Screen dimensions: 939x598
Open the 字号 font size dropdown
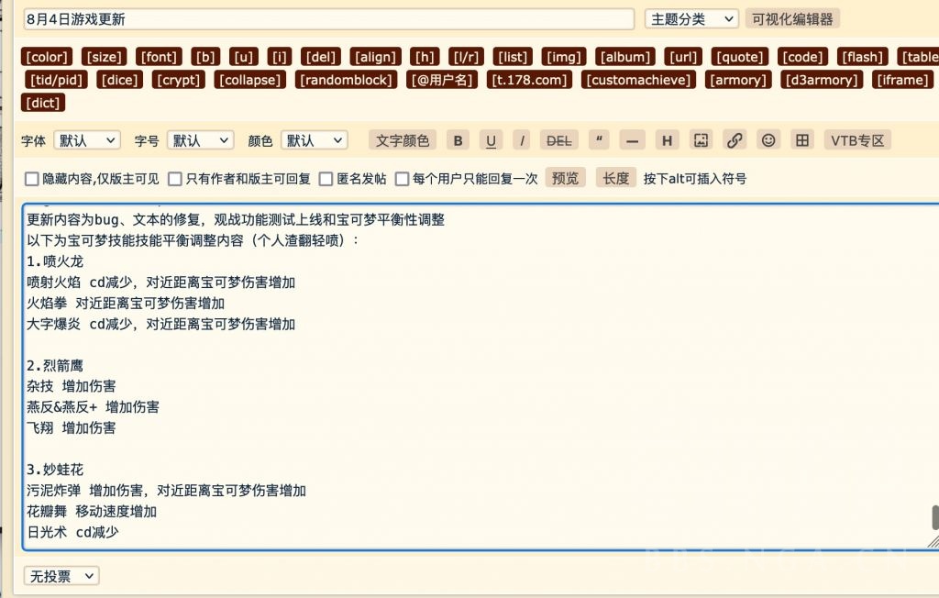click(x=200, y=139)
